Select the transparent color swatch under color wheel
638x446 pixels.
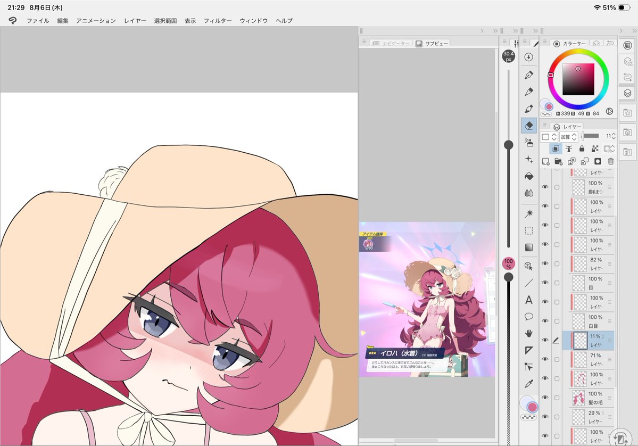(x=545, y=114)
